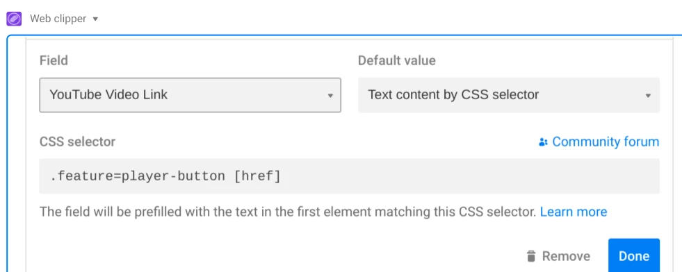Click the Default value label heading
The width and height of the screenshot is (682, 272).
pyautogui.click(x=397, y=60)
